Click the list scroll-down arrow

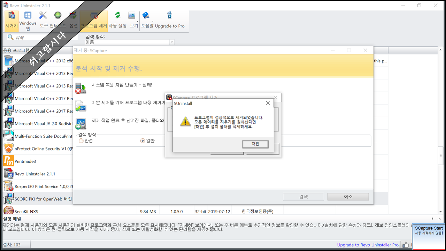(440, 212)
